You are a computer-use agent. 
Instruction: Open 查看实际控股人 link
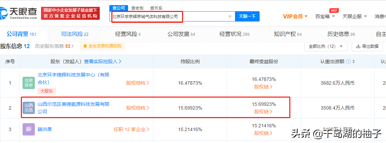(103, 62)
